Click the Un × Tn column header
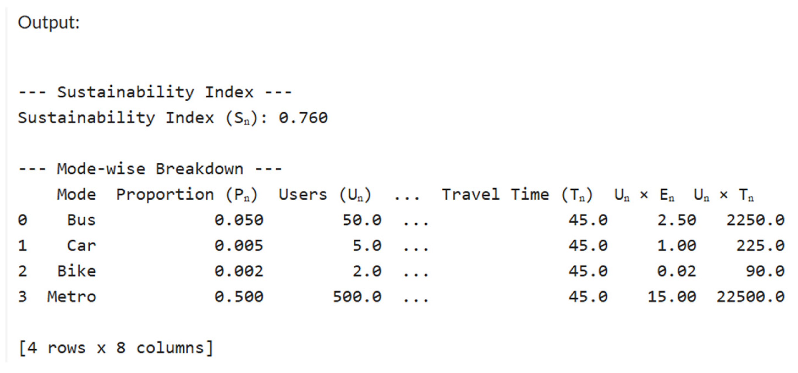This screenshot has height=373, width=798. (724, 195)
